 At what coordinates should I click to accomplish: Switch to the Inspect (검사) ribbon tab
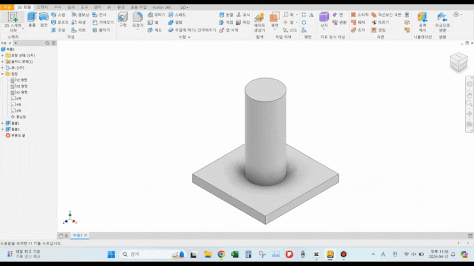click(71, 7)
